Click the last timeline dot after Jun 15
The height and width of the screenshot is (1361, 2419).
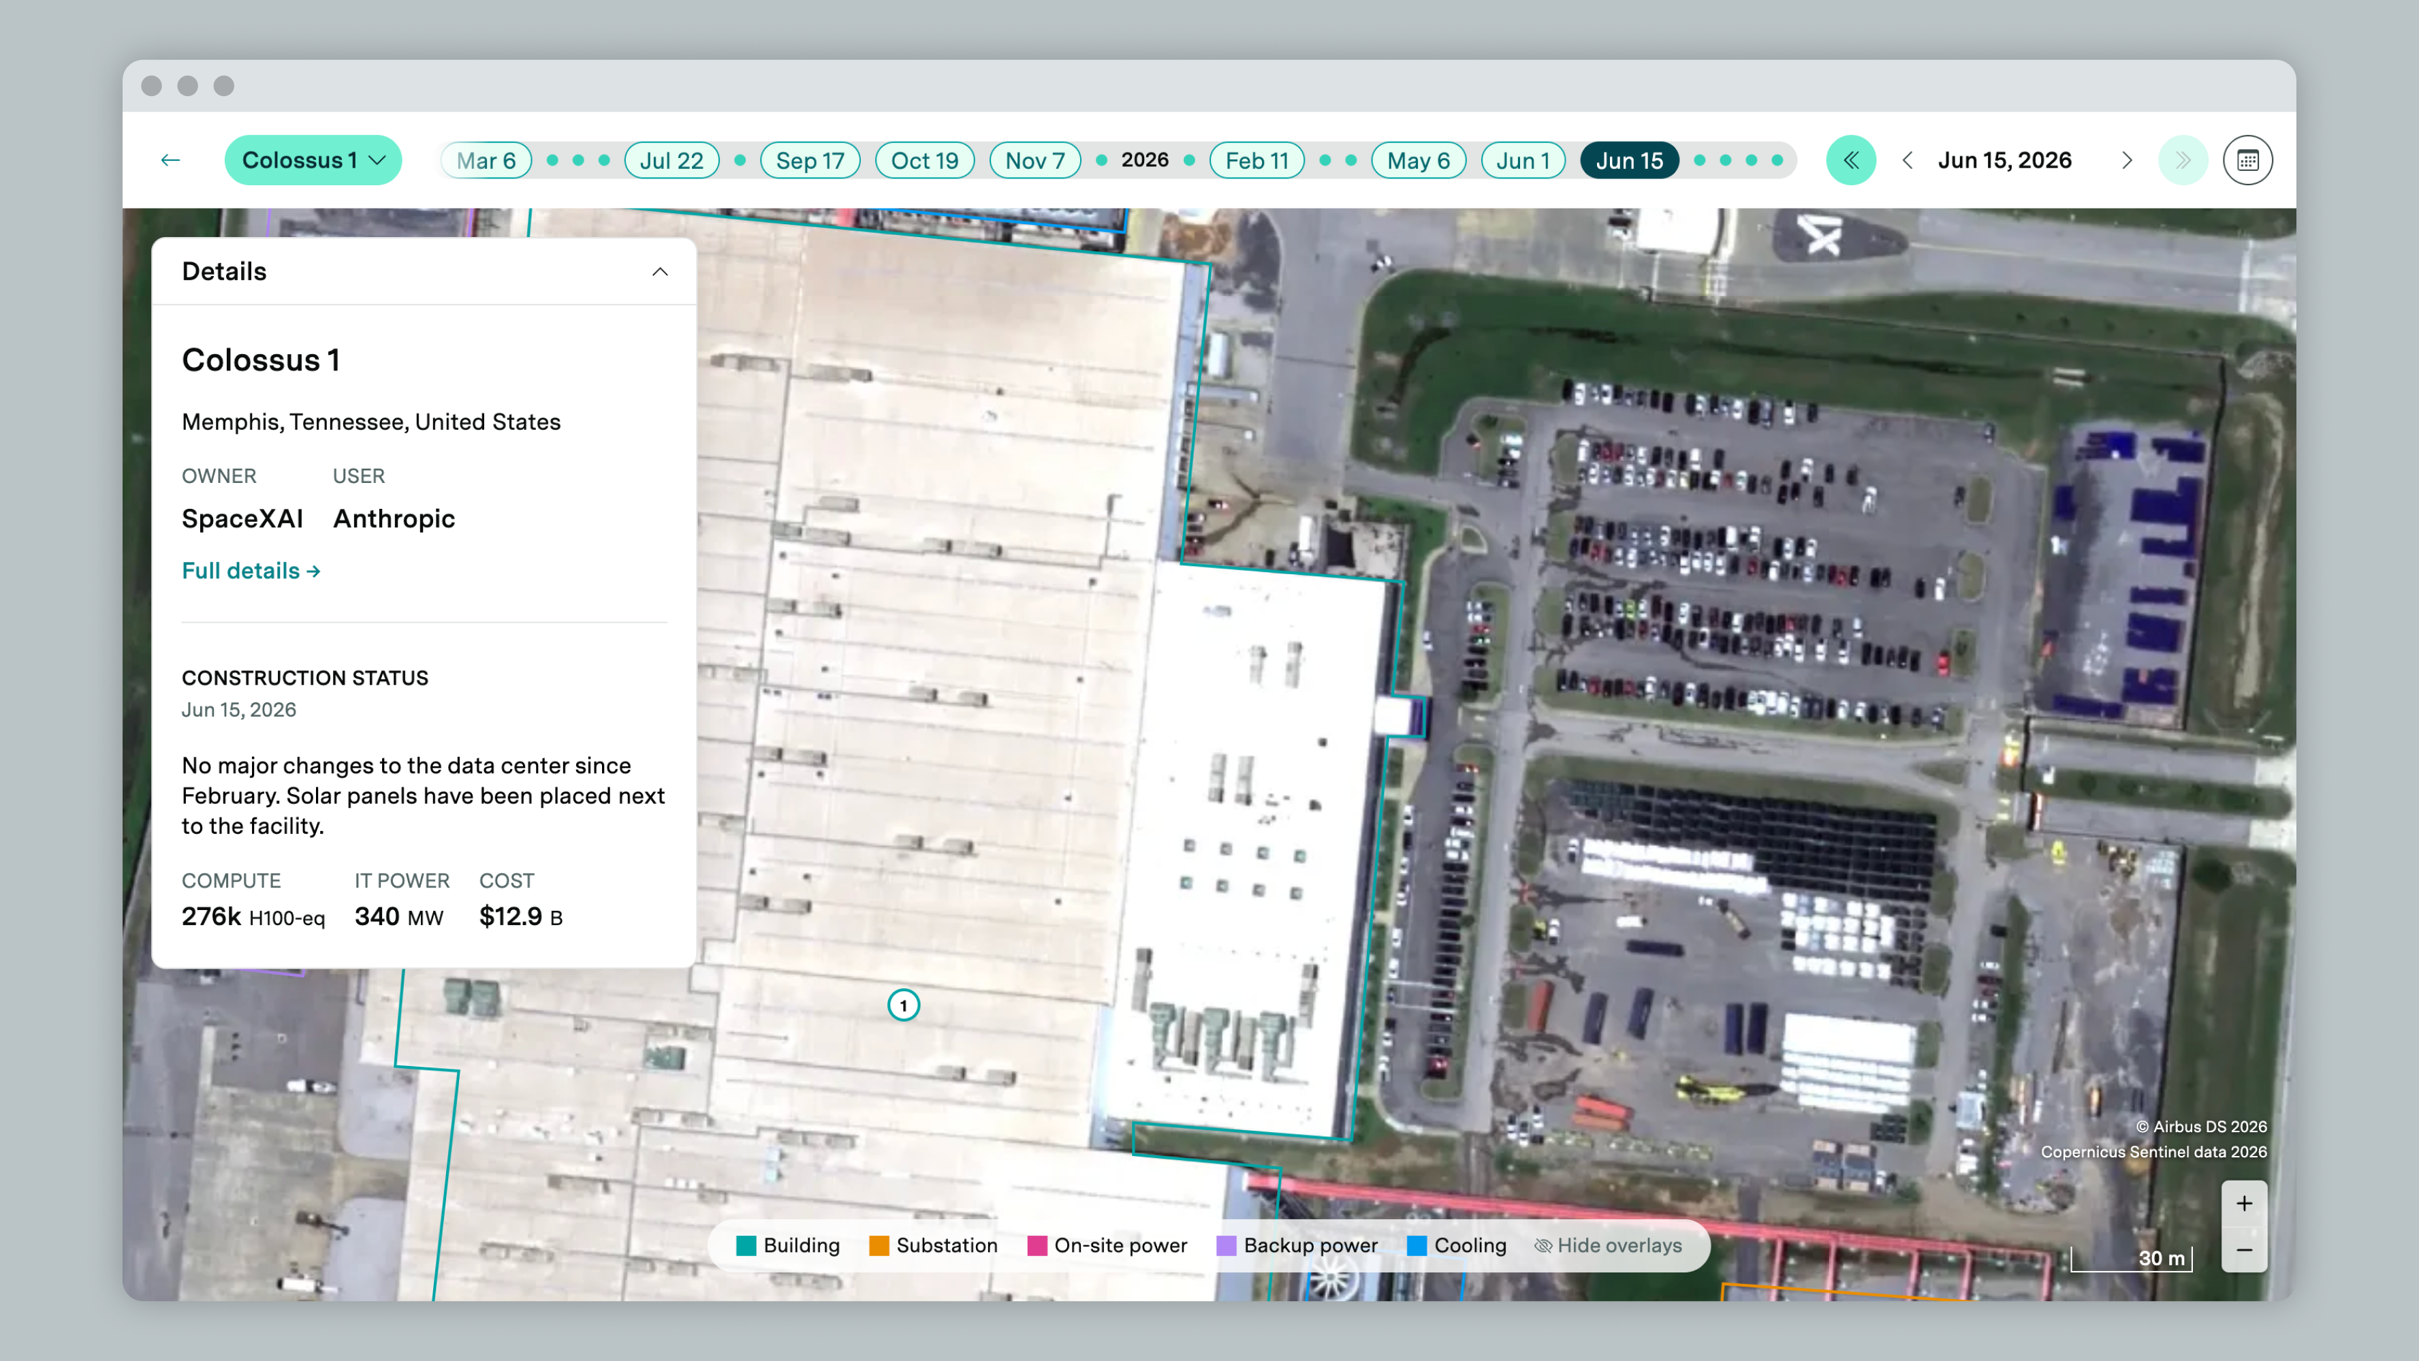[1777, 161]
